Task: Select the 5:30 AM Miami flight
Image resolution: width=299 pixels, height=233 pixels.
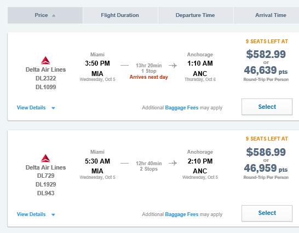Action: tap(267, 213)
